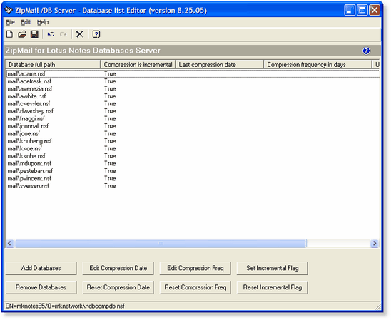Select row mail\awhite.nsf
Screen dimensions: 391x320
pos(193,96)
